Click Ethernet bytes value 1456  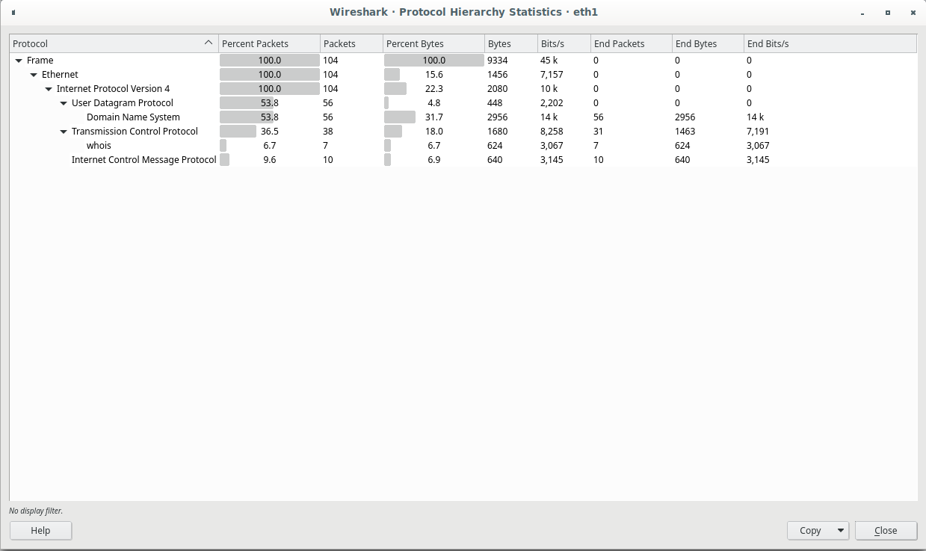coord(497,75)
